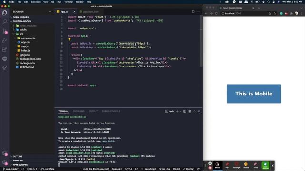Click the green annotation toolbar button

tap(265, 165)
